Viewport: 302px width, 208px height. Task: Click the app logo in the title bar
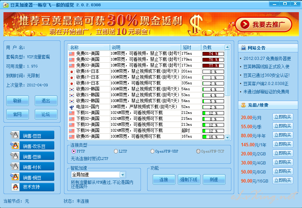click(x=6, y=5)
